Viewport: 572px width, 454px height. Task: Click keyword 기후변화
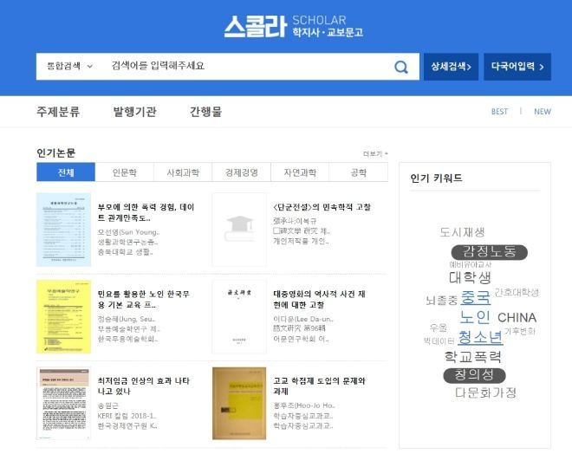pos(519,331)
